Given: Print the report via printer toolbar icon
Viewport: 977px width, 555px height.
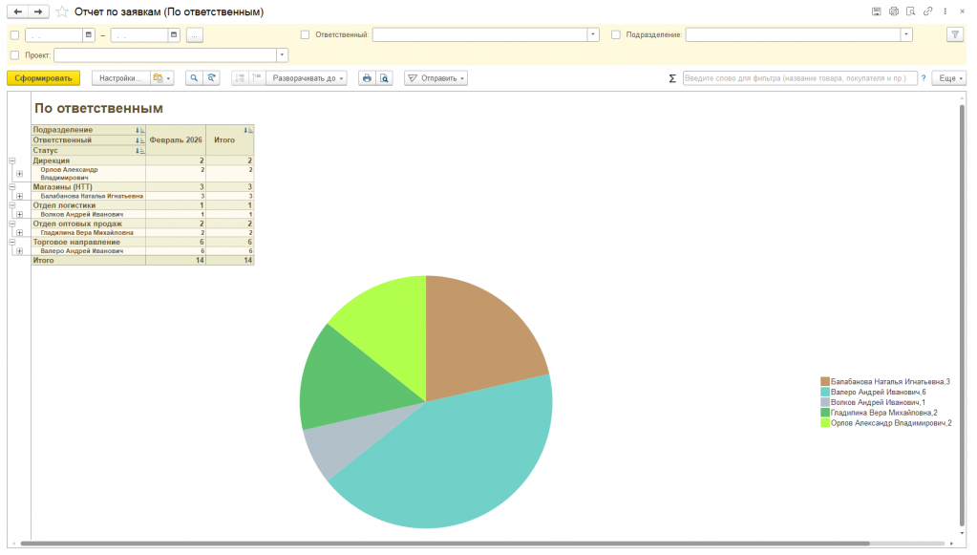Looking at the screenshot, I should coord(367,78).
